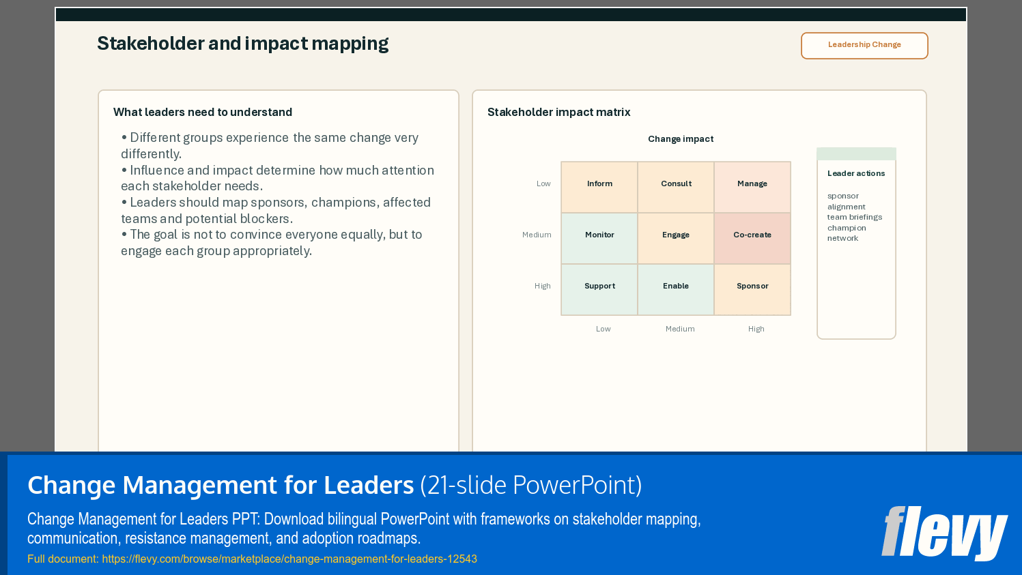
Task: Choose the Enable matrix cell
Action: pyautogui.click(x=676, y=289)
